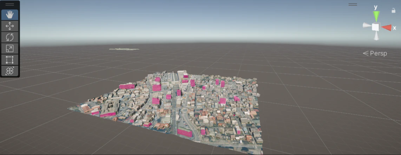Select the Move tool
Viewport: 401px width, 155px height.
click(10, 26)
